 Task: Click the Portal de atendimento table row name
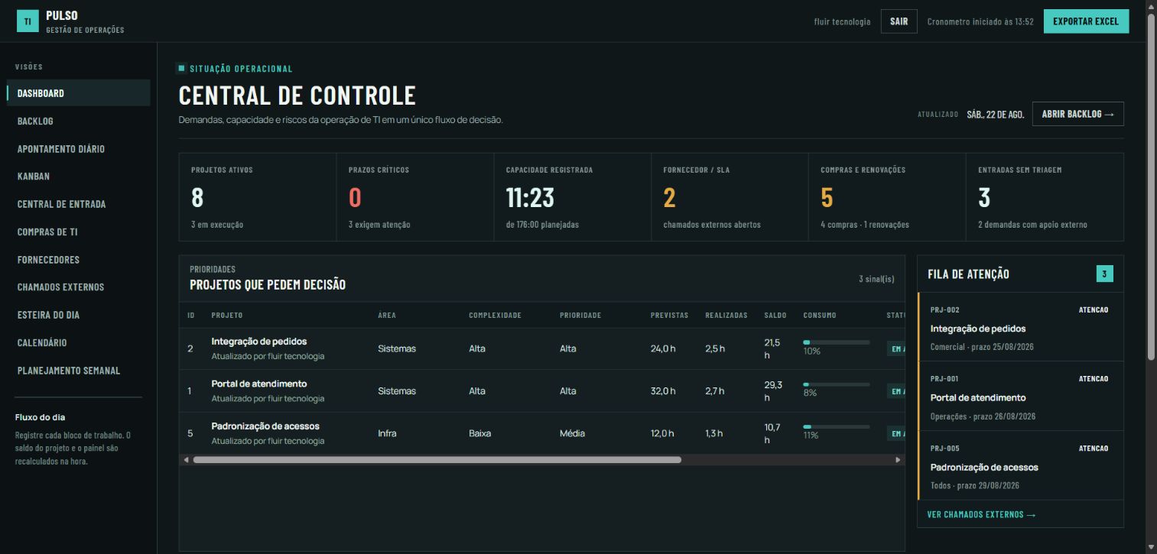click(x=259, y=384)
